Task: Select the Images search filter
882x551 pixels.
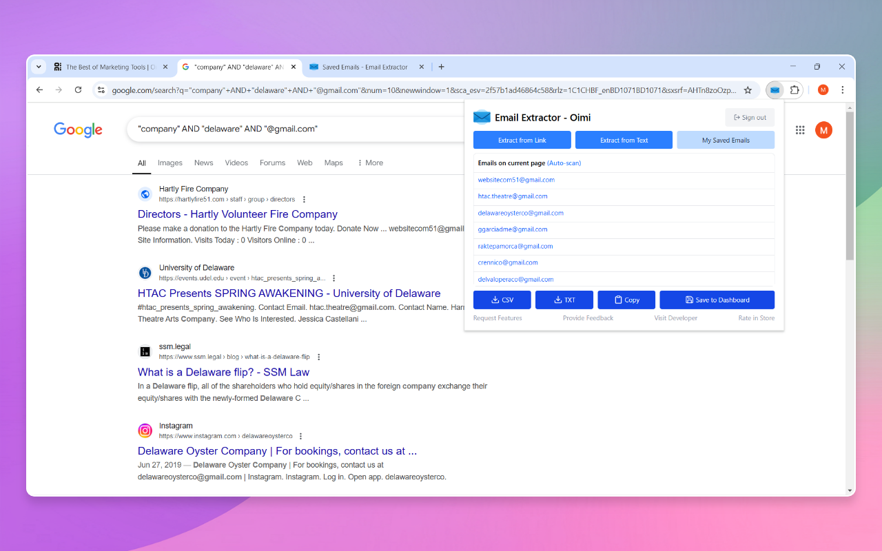Action: tap(170, 163)
